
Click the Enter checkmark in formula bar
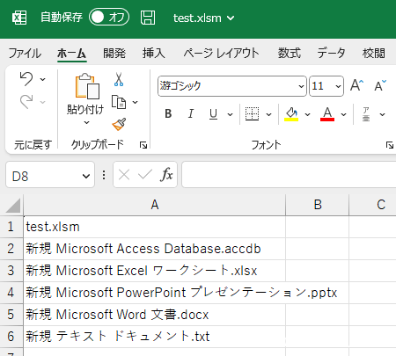(145, 175)
